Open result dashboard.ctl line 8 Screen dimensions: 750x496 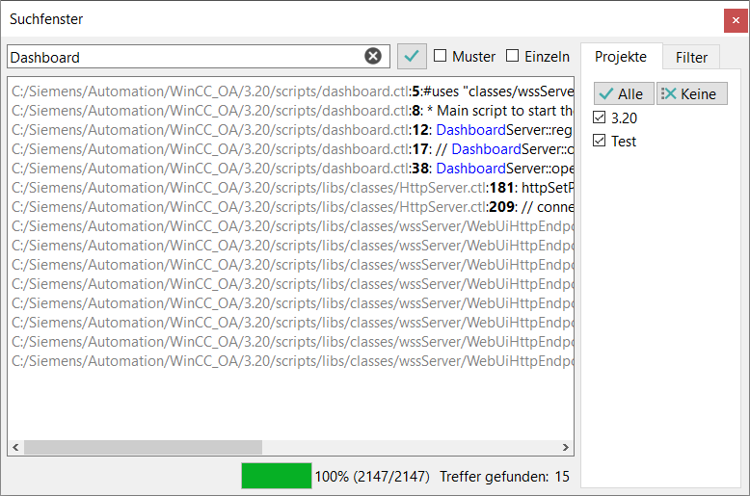292,111
